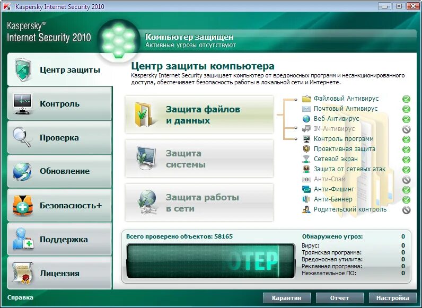
Task: Click the globe icon in Защита работы в сети
Action: point(147,202)
